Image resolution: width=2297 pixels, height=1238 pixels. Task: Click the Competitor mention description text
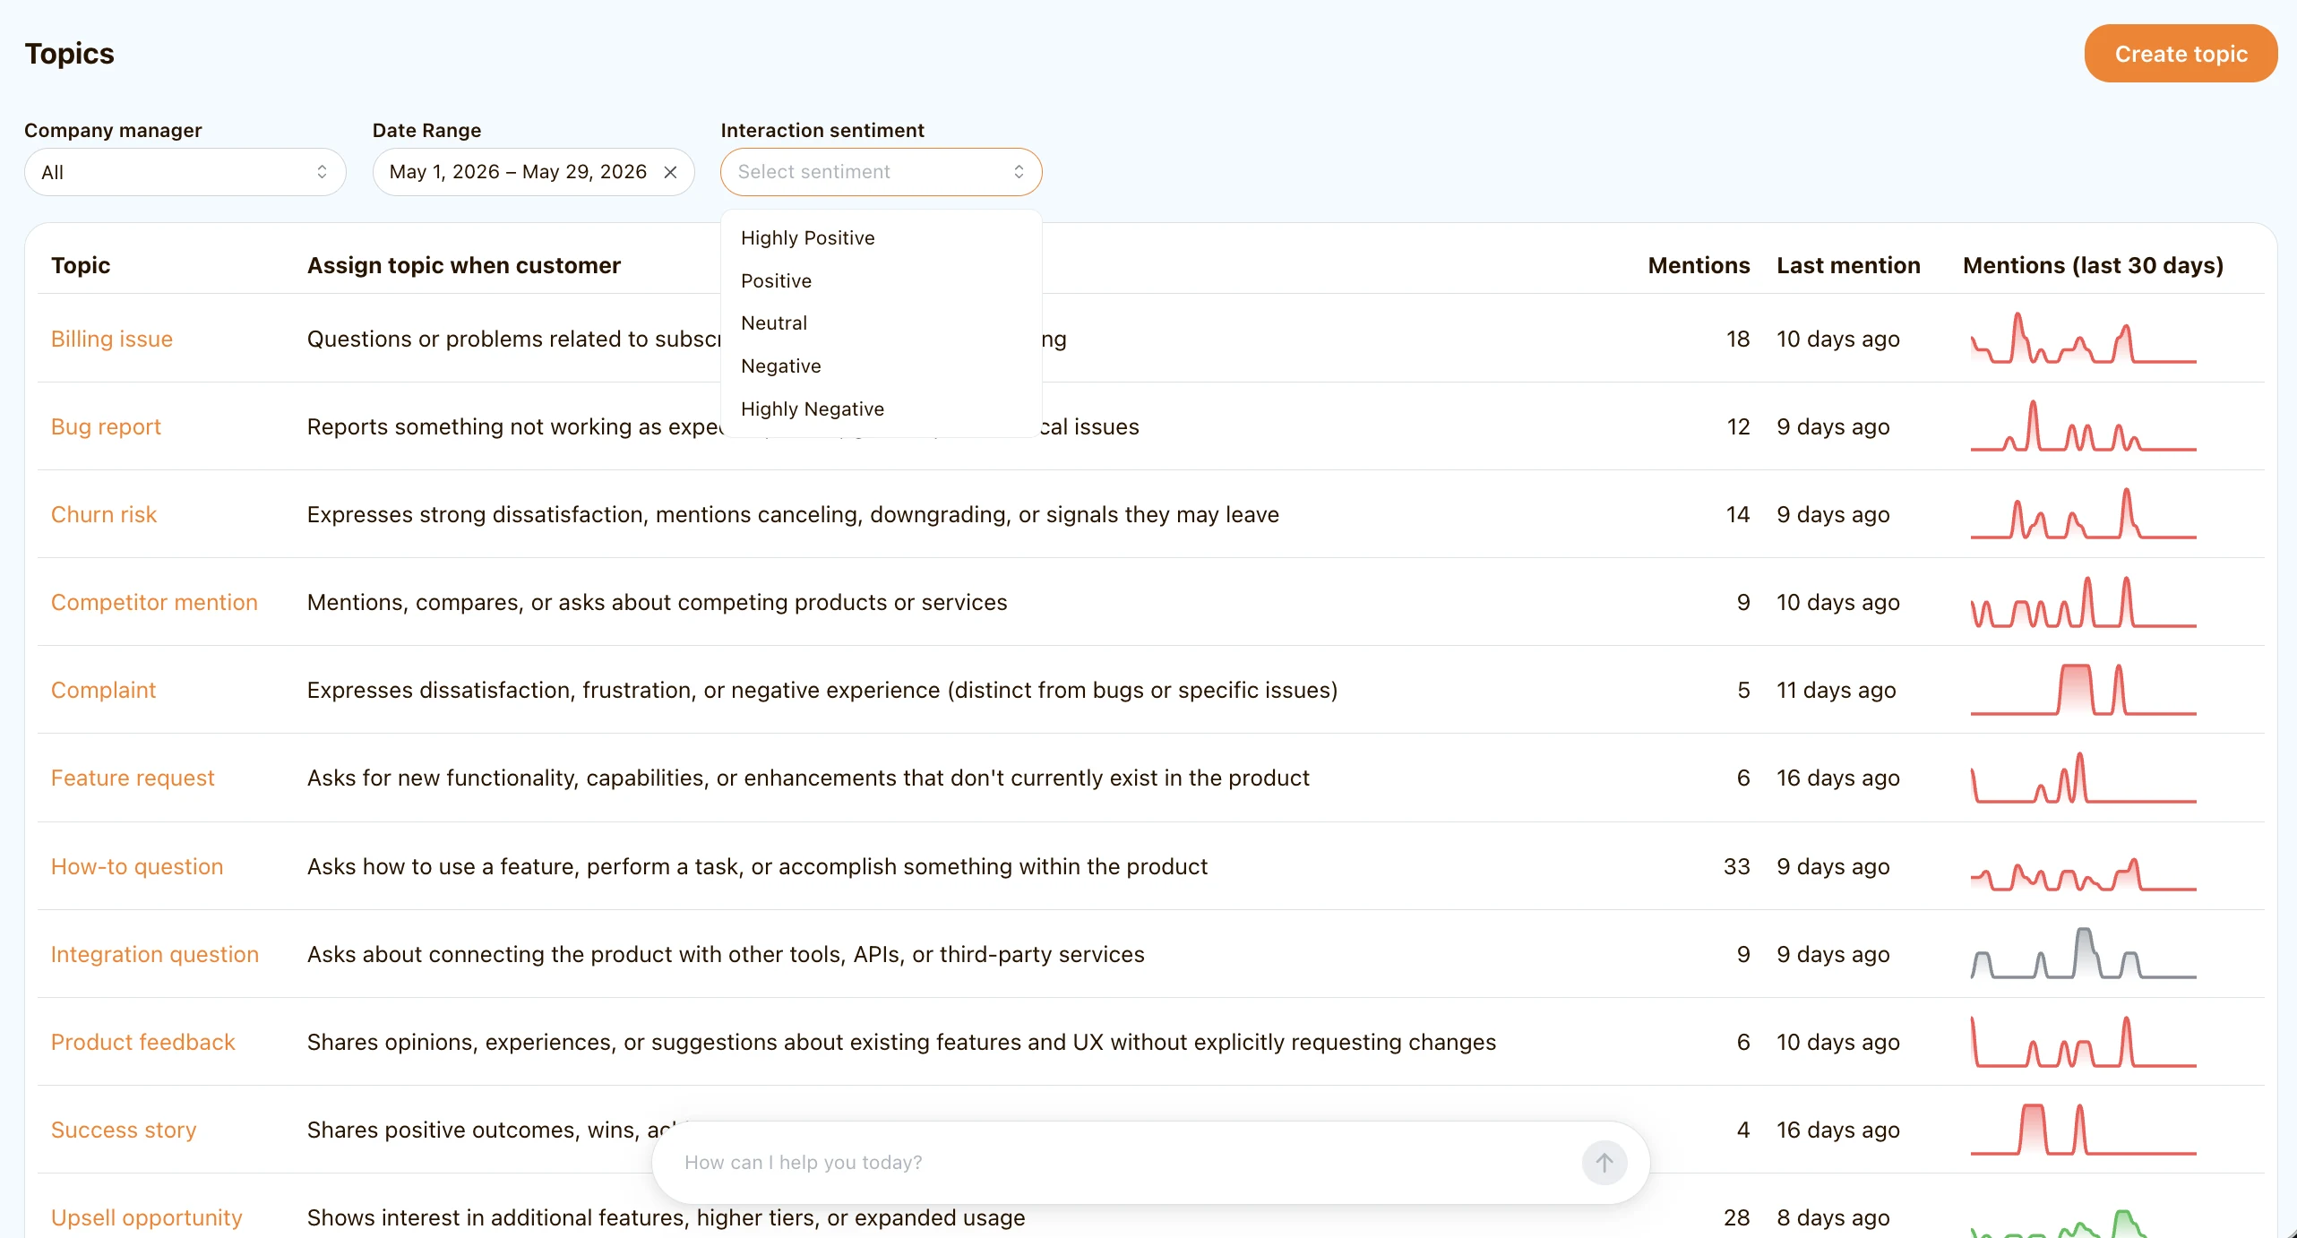(x=657, y=602)
